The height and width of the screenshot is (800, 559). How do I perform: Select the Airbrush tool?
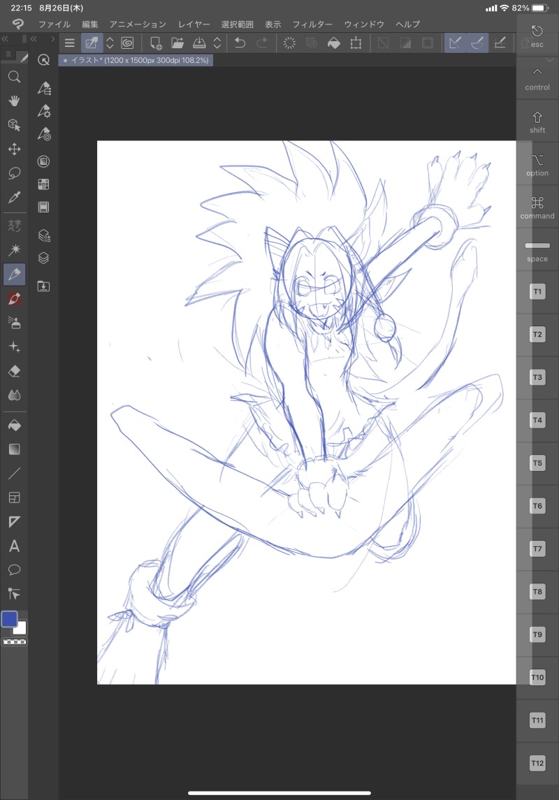click(x=14, y=323)
